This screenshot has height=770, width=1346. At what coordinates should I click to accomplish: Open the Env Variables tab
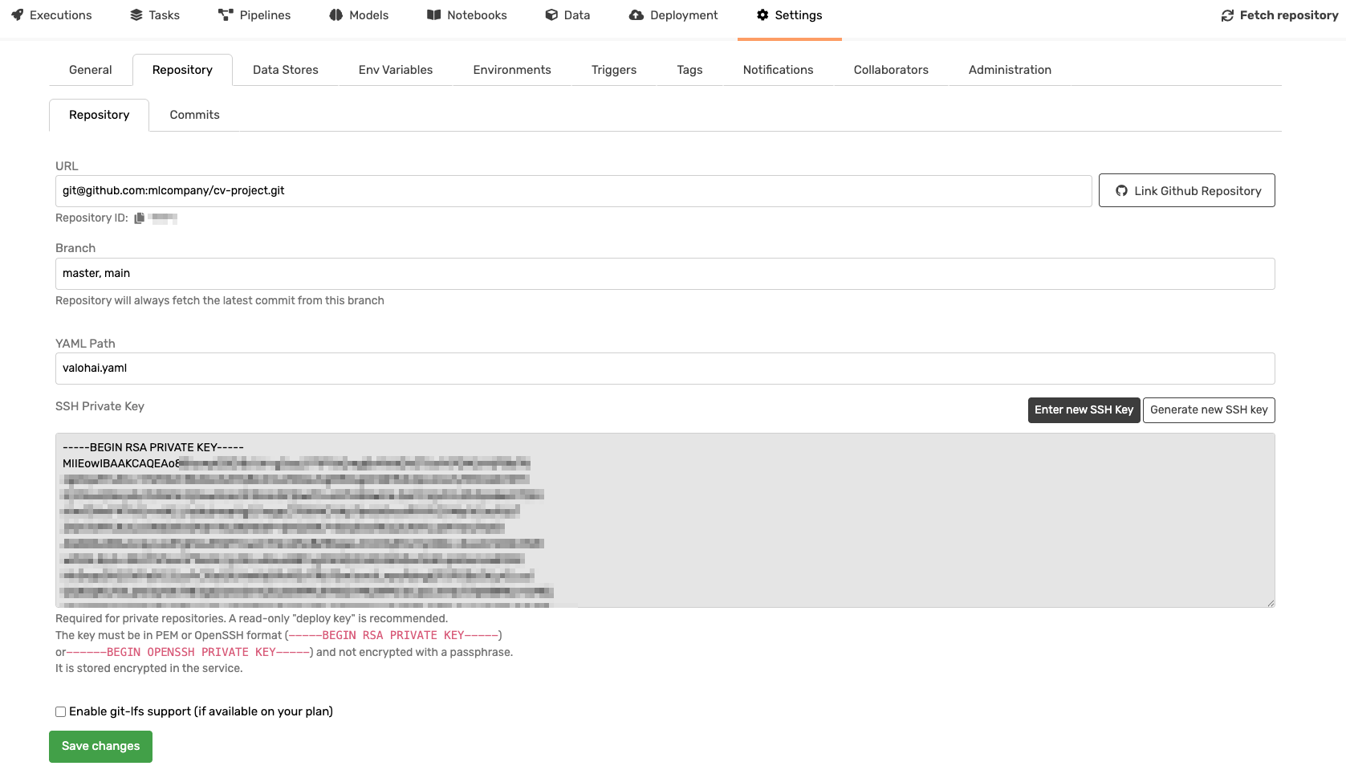pyautogui.click(x=395, y=70)
